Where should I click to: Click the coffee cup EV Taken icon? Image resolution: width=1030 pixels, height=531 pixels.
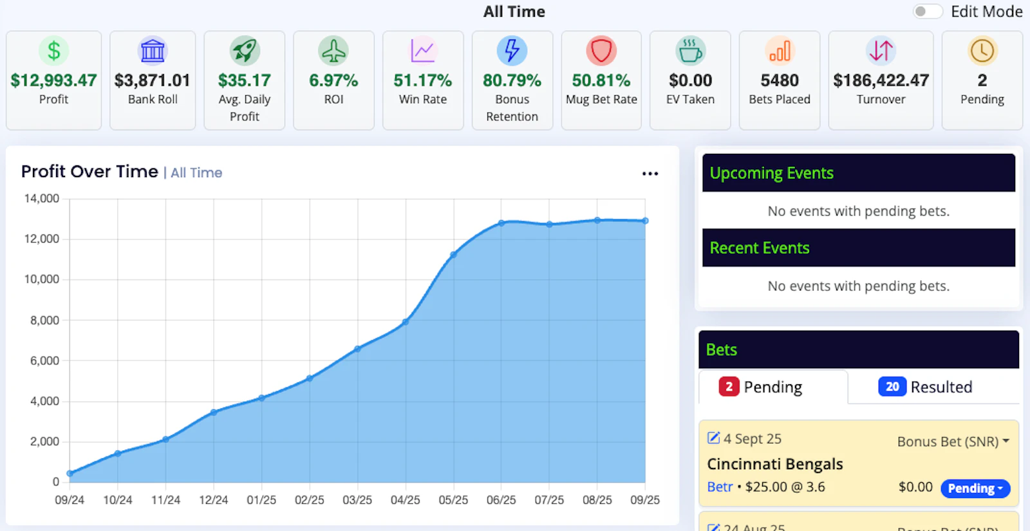pyautogui.click(x=690, y=51)
